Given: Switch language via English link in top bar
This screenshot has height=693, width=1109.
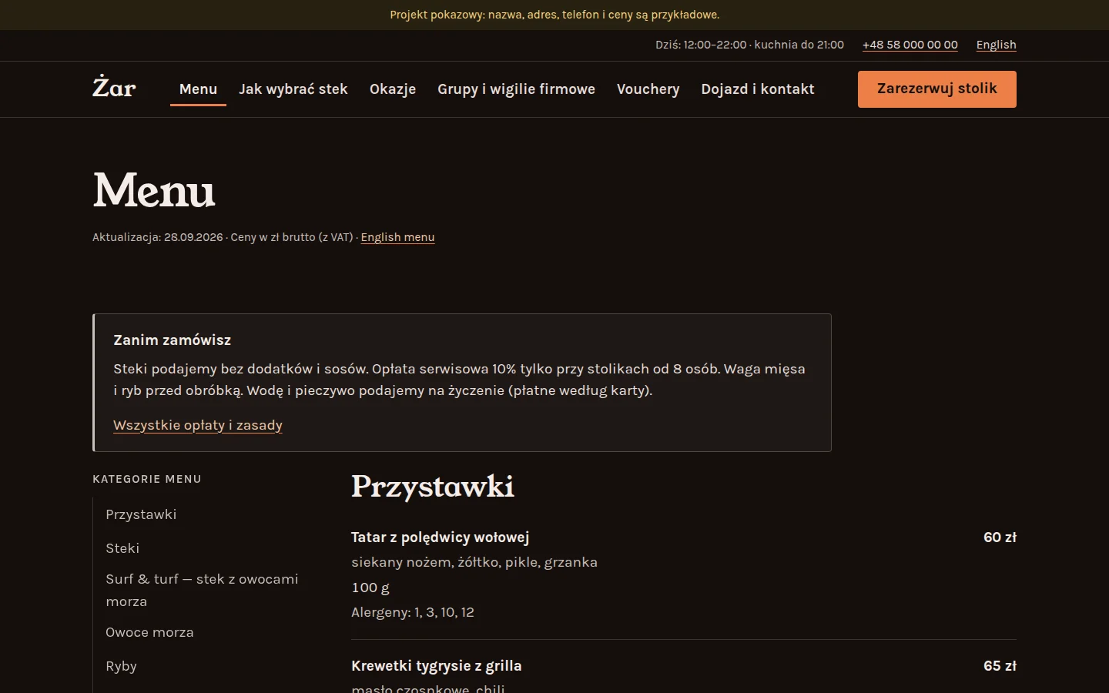Looking at the screenshot, I should click(x=997, y=45).
